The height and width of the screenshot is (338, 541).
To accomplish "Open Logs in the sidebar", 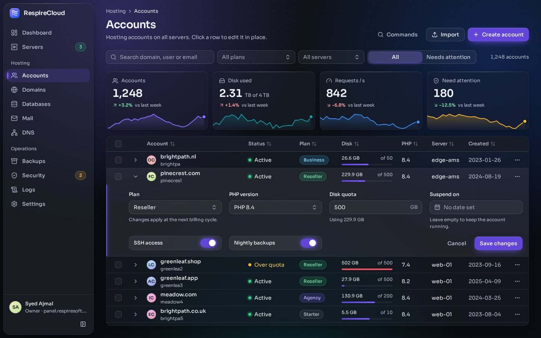I will click(x=48, y=190).
